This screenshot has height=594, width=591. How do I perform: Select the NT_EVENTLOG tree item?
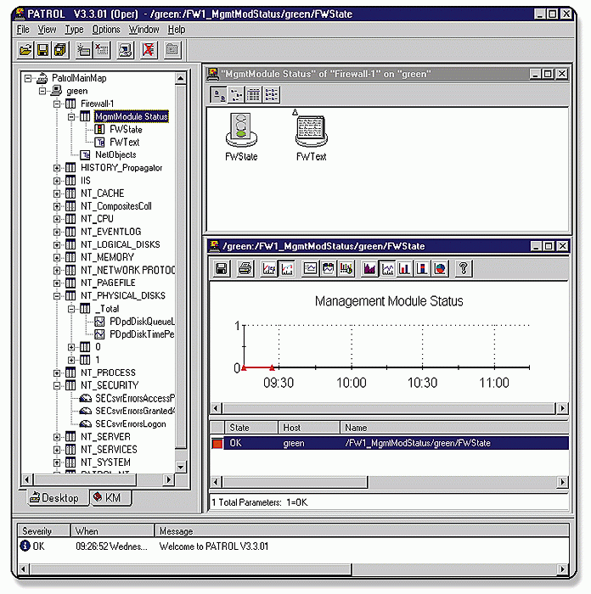(x=110, y=232)
